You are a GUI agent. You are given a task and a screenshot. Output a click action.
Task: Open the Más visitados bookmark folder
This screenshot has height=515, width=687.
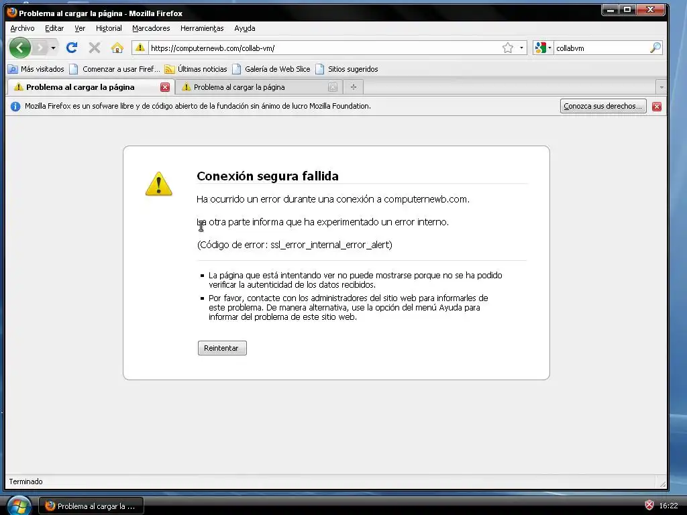[36, 69]
